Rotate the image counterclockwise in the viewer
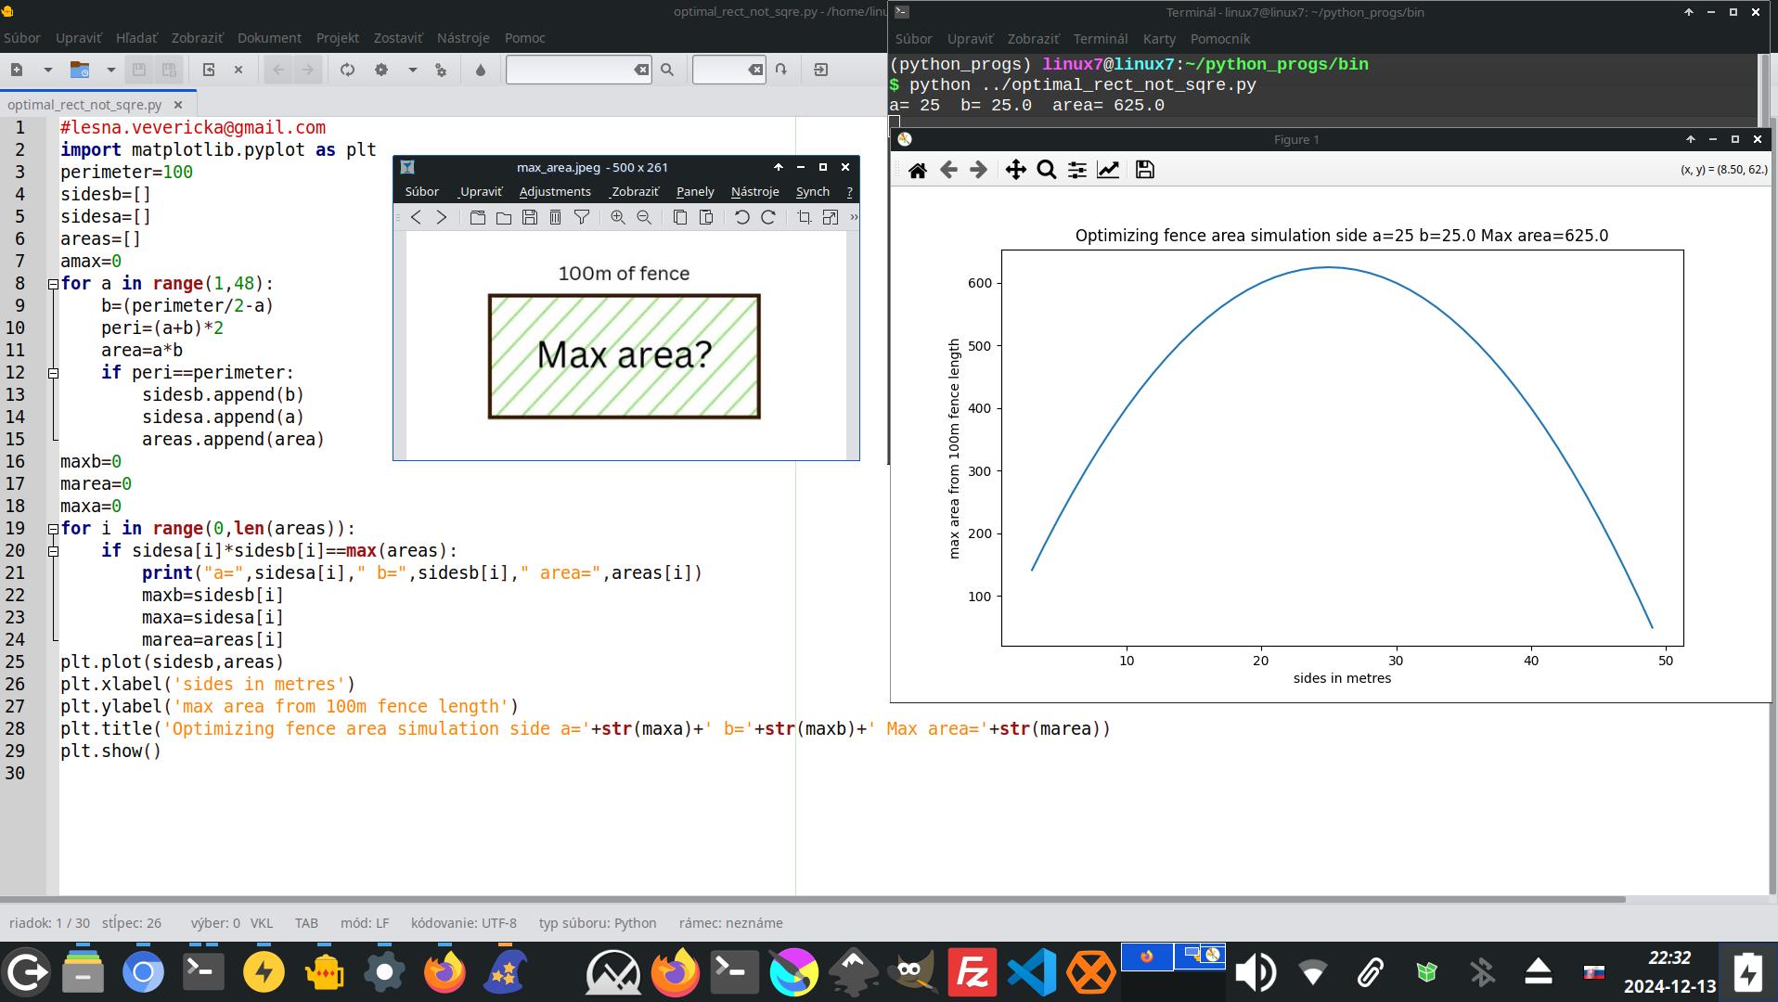This screenshot has height=1002, width=1778. 741,217
